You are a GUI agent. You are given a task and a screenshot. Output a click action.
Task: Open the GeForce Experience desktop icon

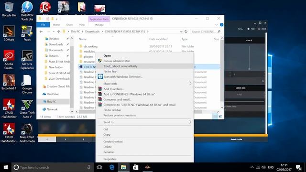(27, 60)
